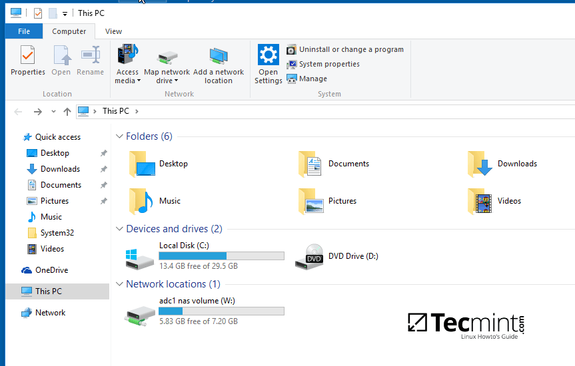Open the recent locations dropdown arrow
Screen dimensions: 575x366
coord(53,112)
